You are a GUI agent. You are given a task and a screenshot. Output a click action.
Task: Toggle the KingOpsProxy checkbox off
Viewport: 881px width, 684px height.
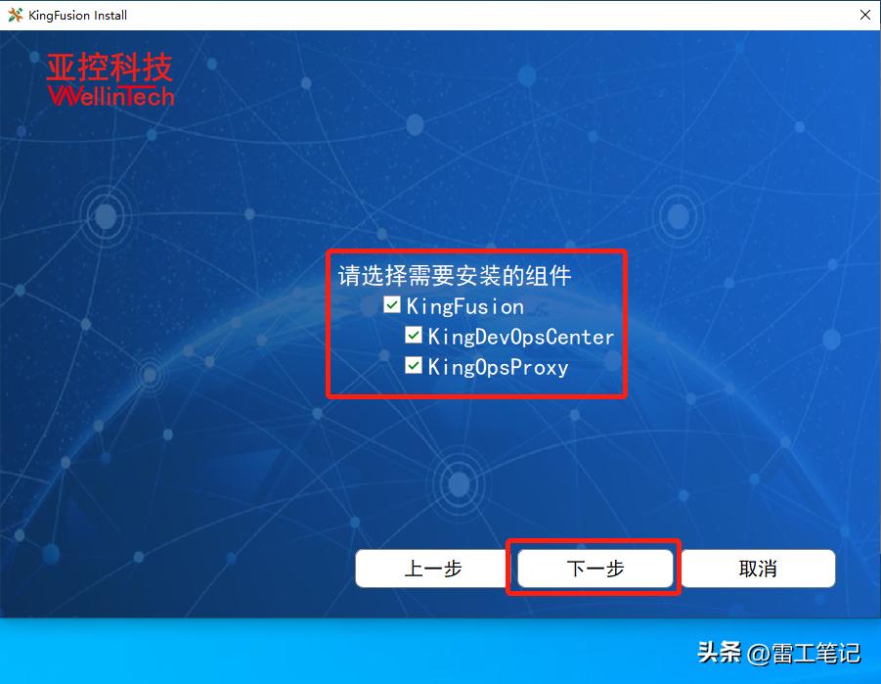(x=414, y=366)
